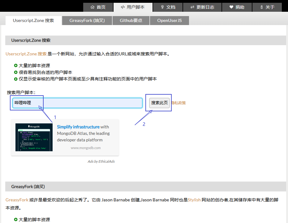Click the MongoDB ad thumbnail image
The width and height of the screenshot is (288, 223).
(34, 137)
